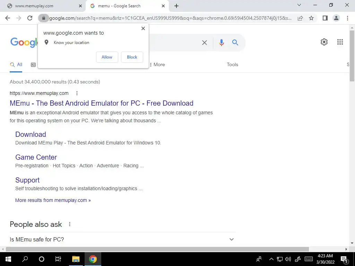Open the taskbar clock and date
The image size is (355, 266).
[325, 259]
